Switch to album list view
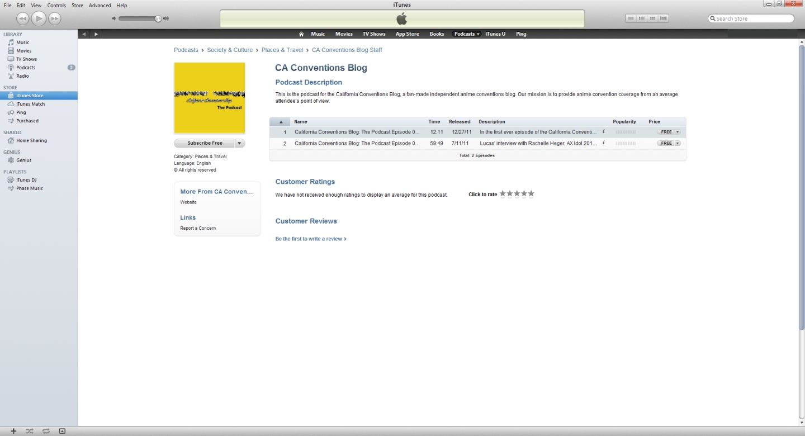 pyautogui.click(x=642, y=18)
